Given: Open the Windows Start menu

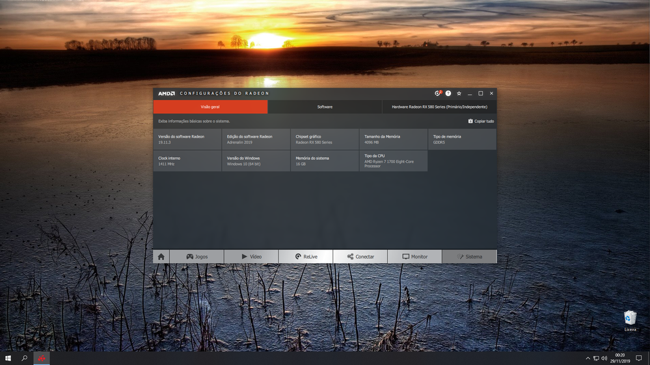Looking at the screenshot, I should tap(8, 358).
